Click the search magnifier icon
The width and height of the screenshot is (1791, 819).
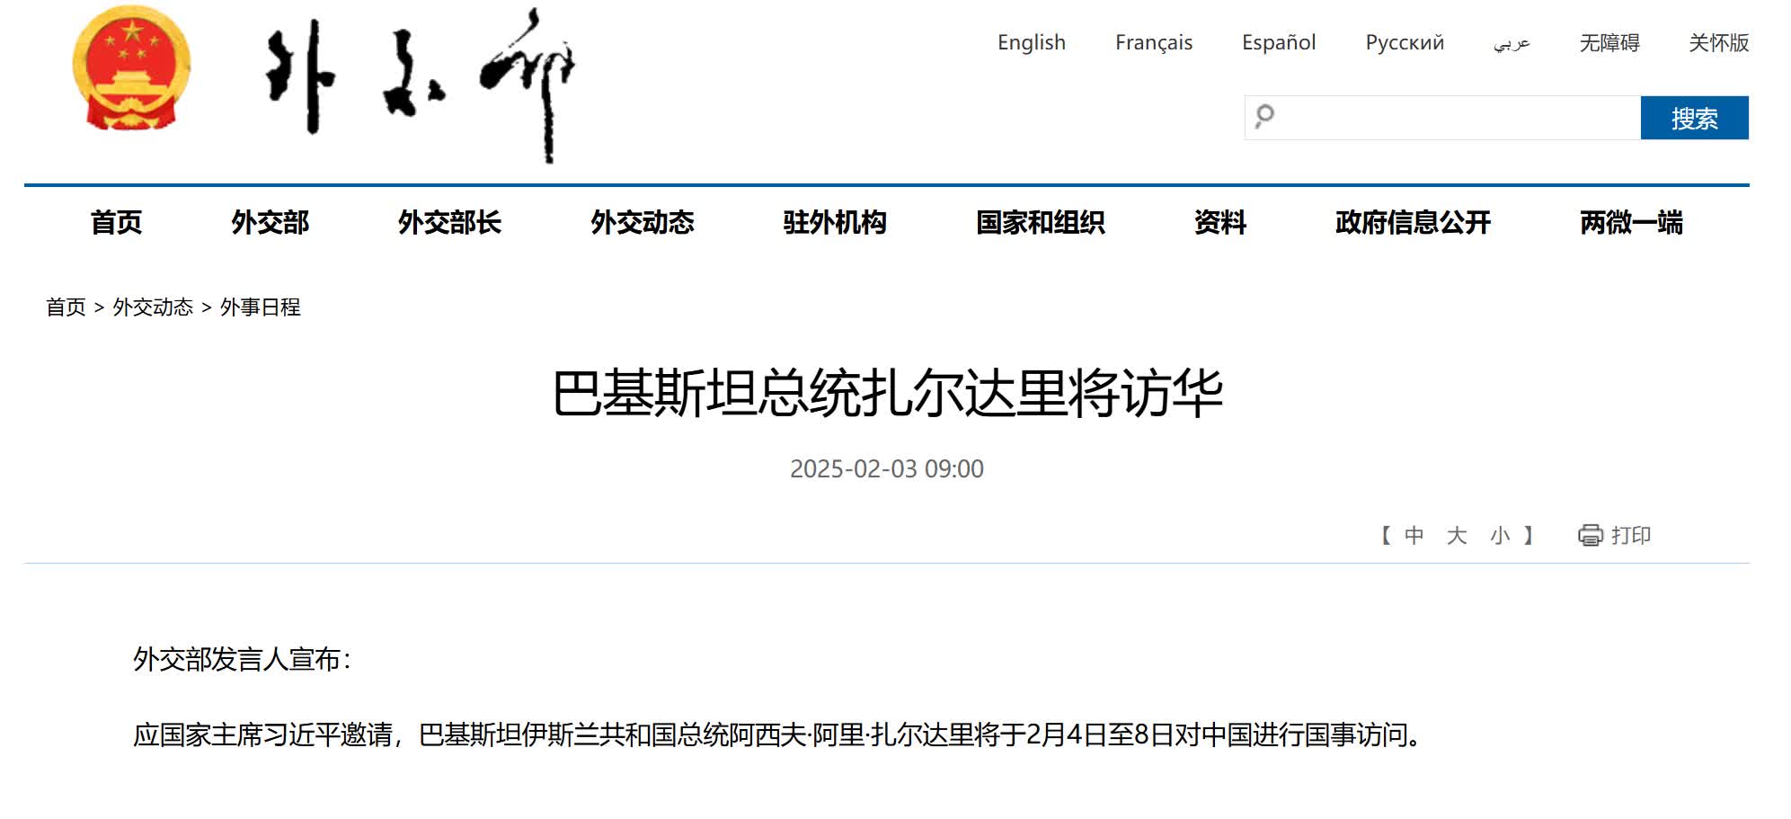point(1264,117)
